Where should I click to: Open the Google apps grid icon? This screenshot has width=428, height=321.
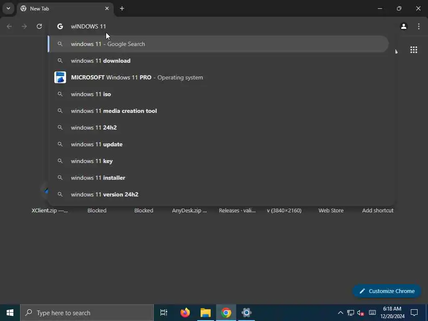point(413,50)
